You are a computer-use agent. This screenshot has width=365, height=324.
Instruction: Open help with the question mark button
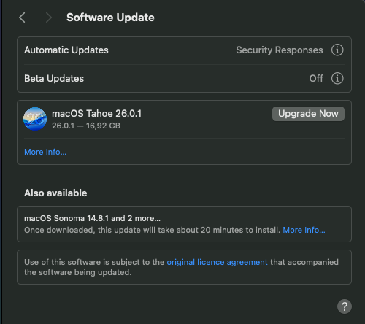pos(345,306)
